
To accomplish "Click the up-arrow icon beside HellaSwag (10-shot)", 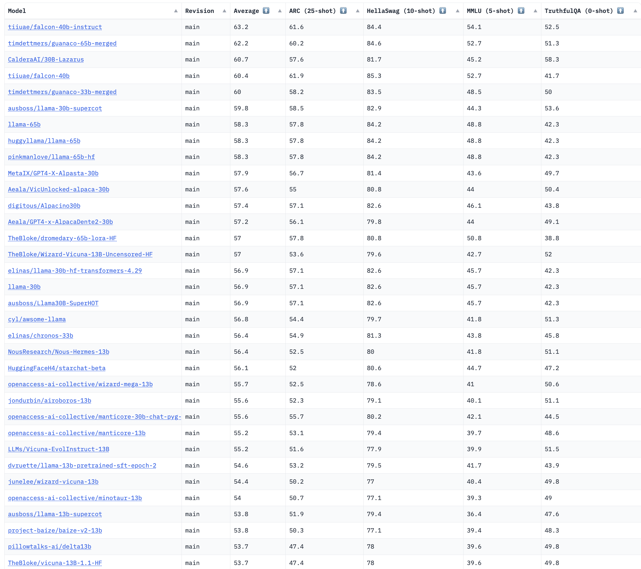I will point(443,11).
